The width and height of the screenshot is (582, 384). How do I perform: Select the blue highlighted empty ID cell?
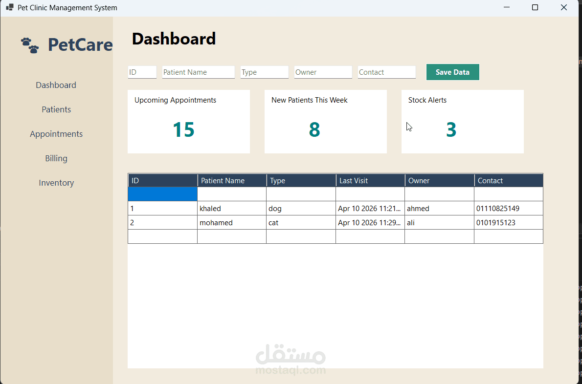point(162,194)
